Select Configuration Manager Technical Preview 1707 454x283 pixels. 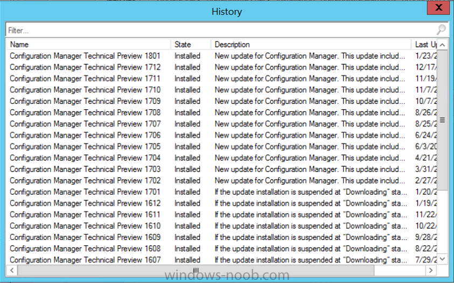85,124
